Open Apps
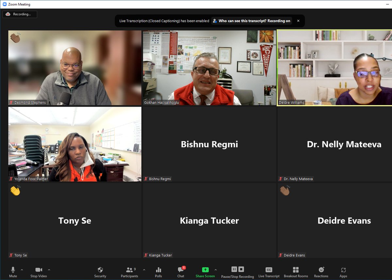This screenshot has width=392, height=280. (343, 272)
